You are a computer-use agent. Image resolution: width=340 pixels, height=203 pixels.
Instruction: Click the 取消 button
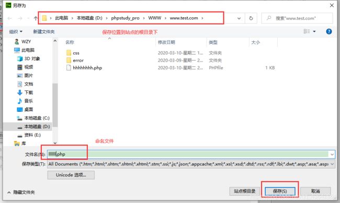[x=315, y=191]
